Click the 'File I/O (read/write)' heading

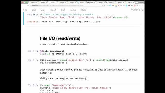pyautogui.click(x=60, y=38)
